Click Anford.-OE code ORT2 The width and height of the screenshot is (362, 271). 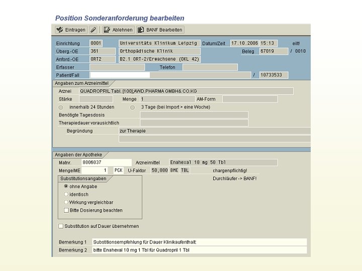coord(103,59)
